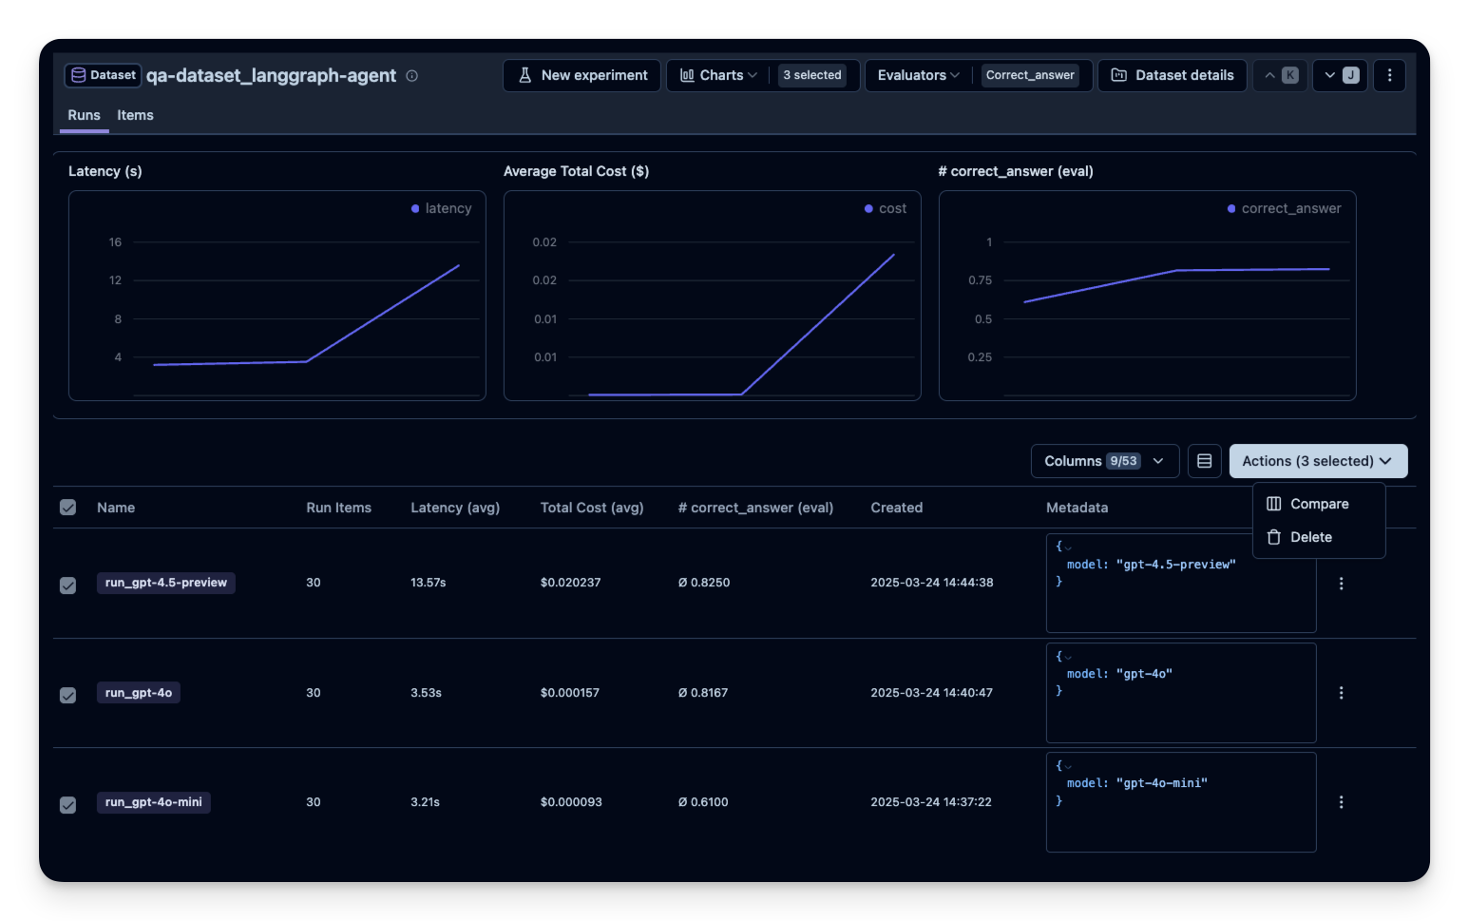The height and width of the screenshot is (921, 1469).
Task: Click the run_gpt-4o-mini name badge
Action: click(x=153, y=801)
